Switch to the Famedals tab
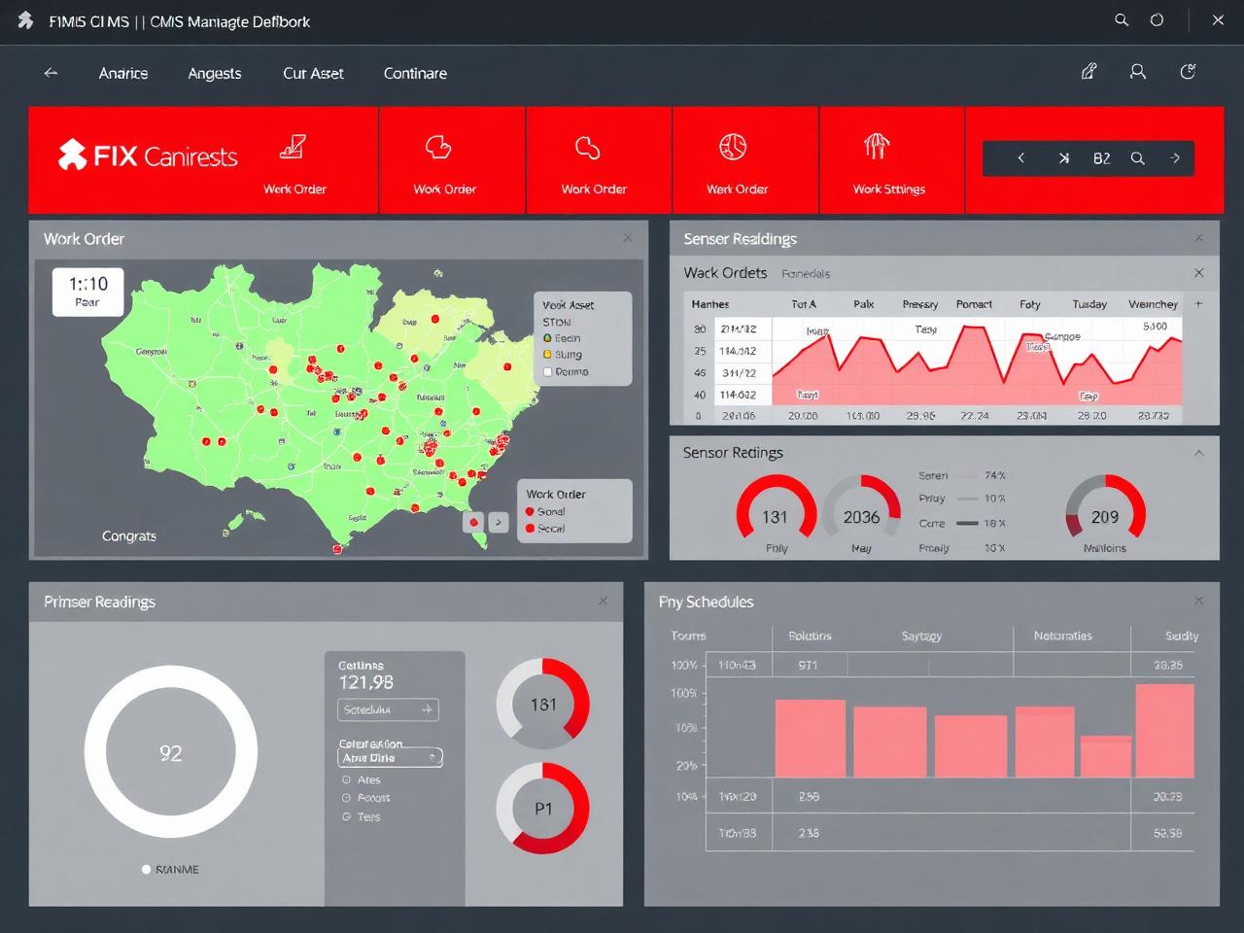The height and width of the screenshot is (933, 1244). pyautogui.click(x=806, y=274)
